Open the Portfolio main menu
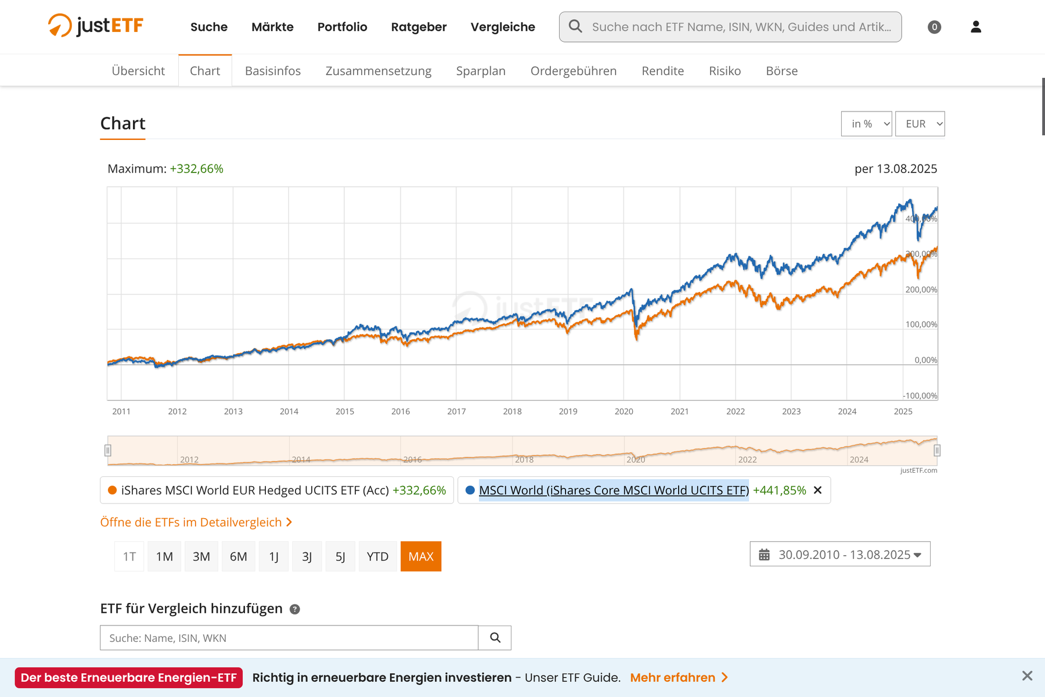 click(342, 27)
